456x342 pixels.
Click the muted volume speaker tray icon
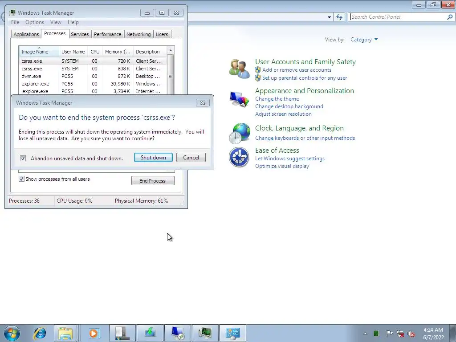pyautogui.click(x=411, y=334)
